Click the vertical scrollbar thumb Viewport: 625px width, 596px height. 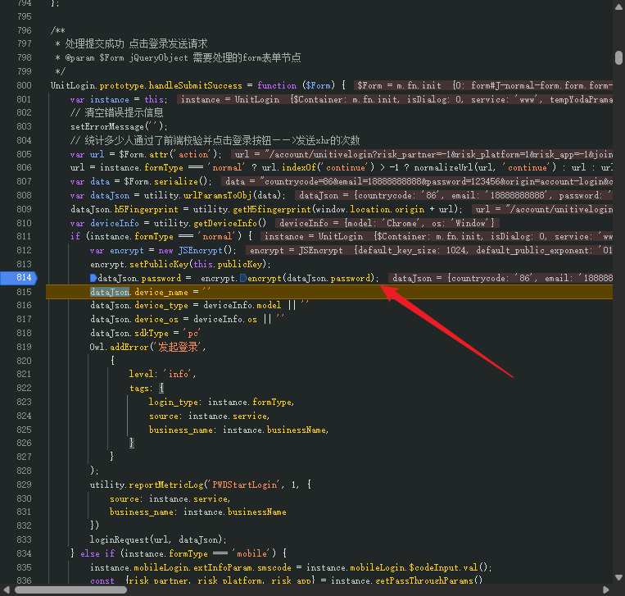pyautogui.click(x=618, y=57)
